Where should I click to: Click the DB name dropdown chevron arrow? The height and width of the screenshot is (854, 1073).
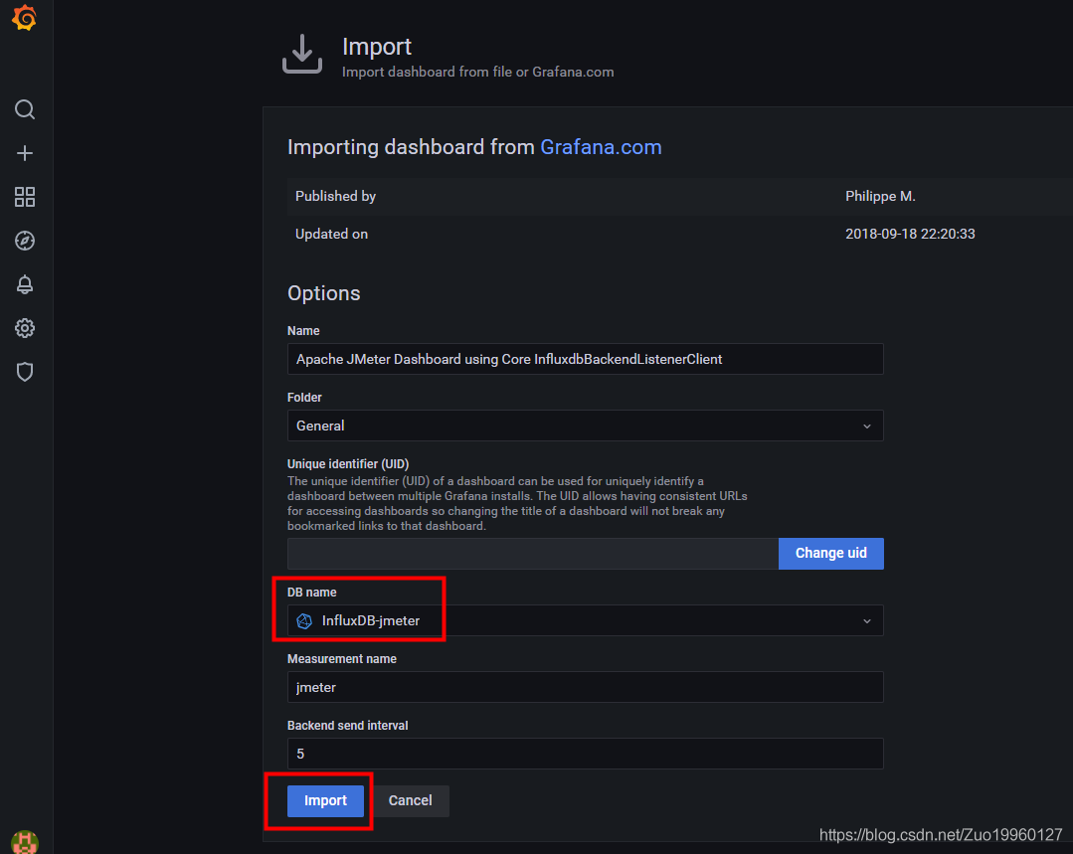[867, 621]
